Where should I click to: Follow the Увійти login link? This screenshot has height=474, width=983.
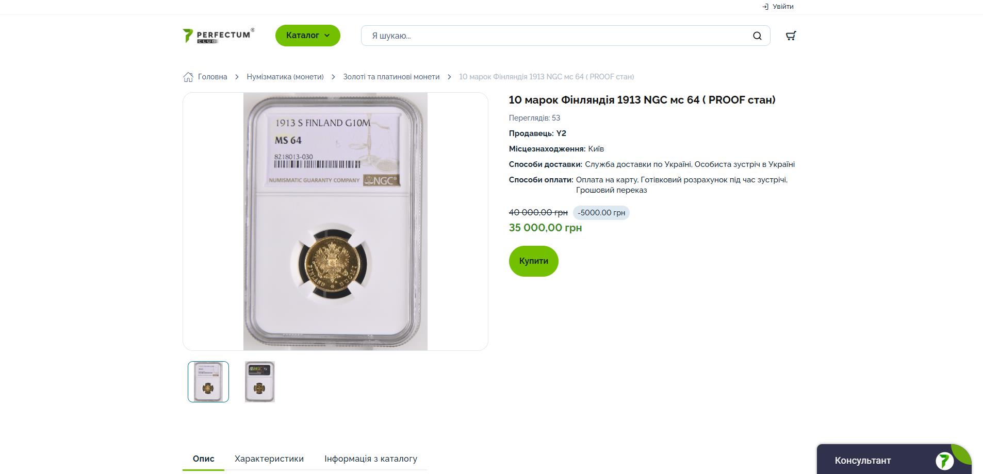tap(783, 7)
